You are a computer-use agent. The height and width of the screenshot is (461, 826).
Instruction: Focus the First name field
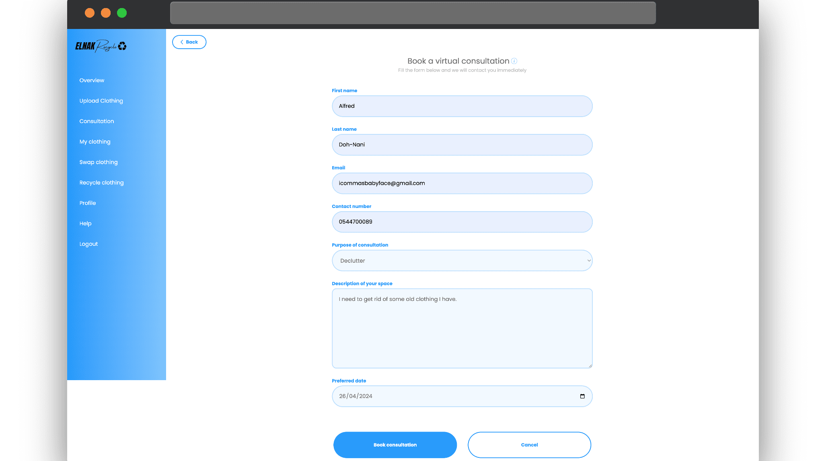coord(462,106)
